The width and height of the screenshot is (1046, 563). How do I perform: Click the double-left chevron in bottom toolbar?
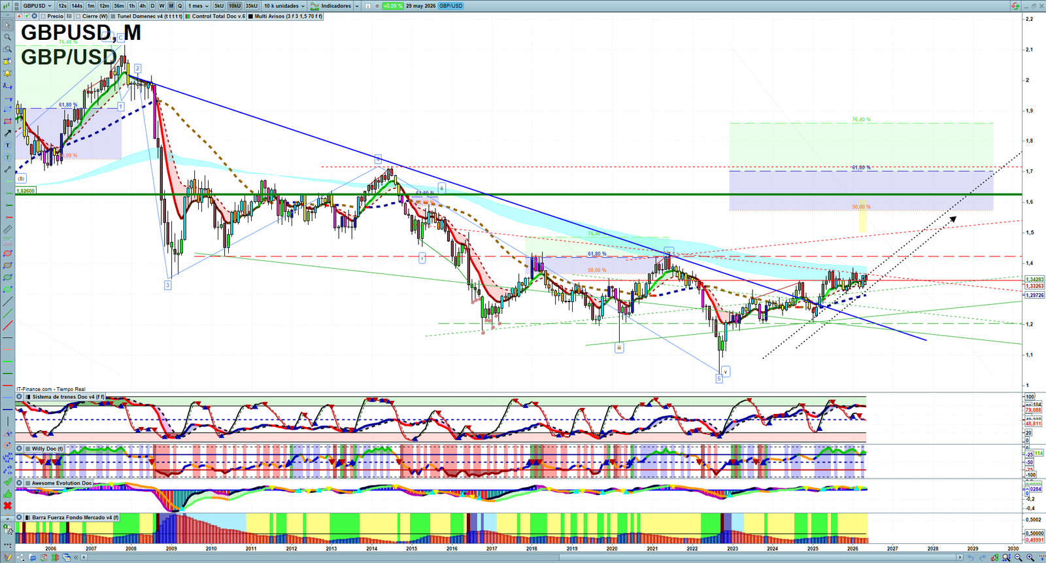(x=76, y=558)
